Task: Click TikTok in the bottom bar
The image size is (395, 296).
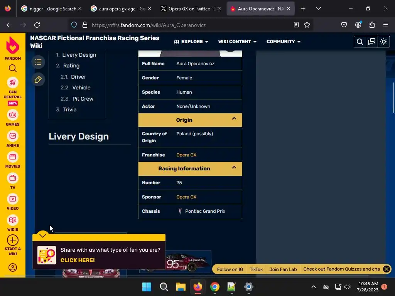Action: [256, 269]
